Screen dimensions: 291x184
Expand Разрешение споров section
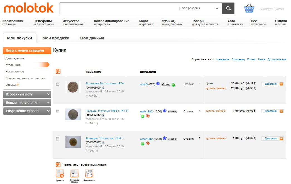[x=27, y=111]
